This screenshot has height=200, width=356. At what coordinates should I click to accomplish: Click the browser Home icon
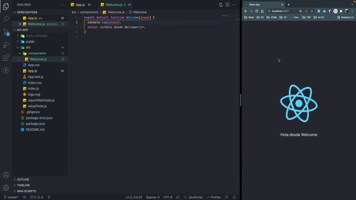262,11
